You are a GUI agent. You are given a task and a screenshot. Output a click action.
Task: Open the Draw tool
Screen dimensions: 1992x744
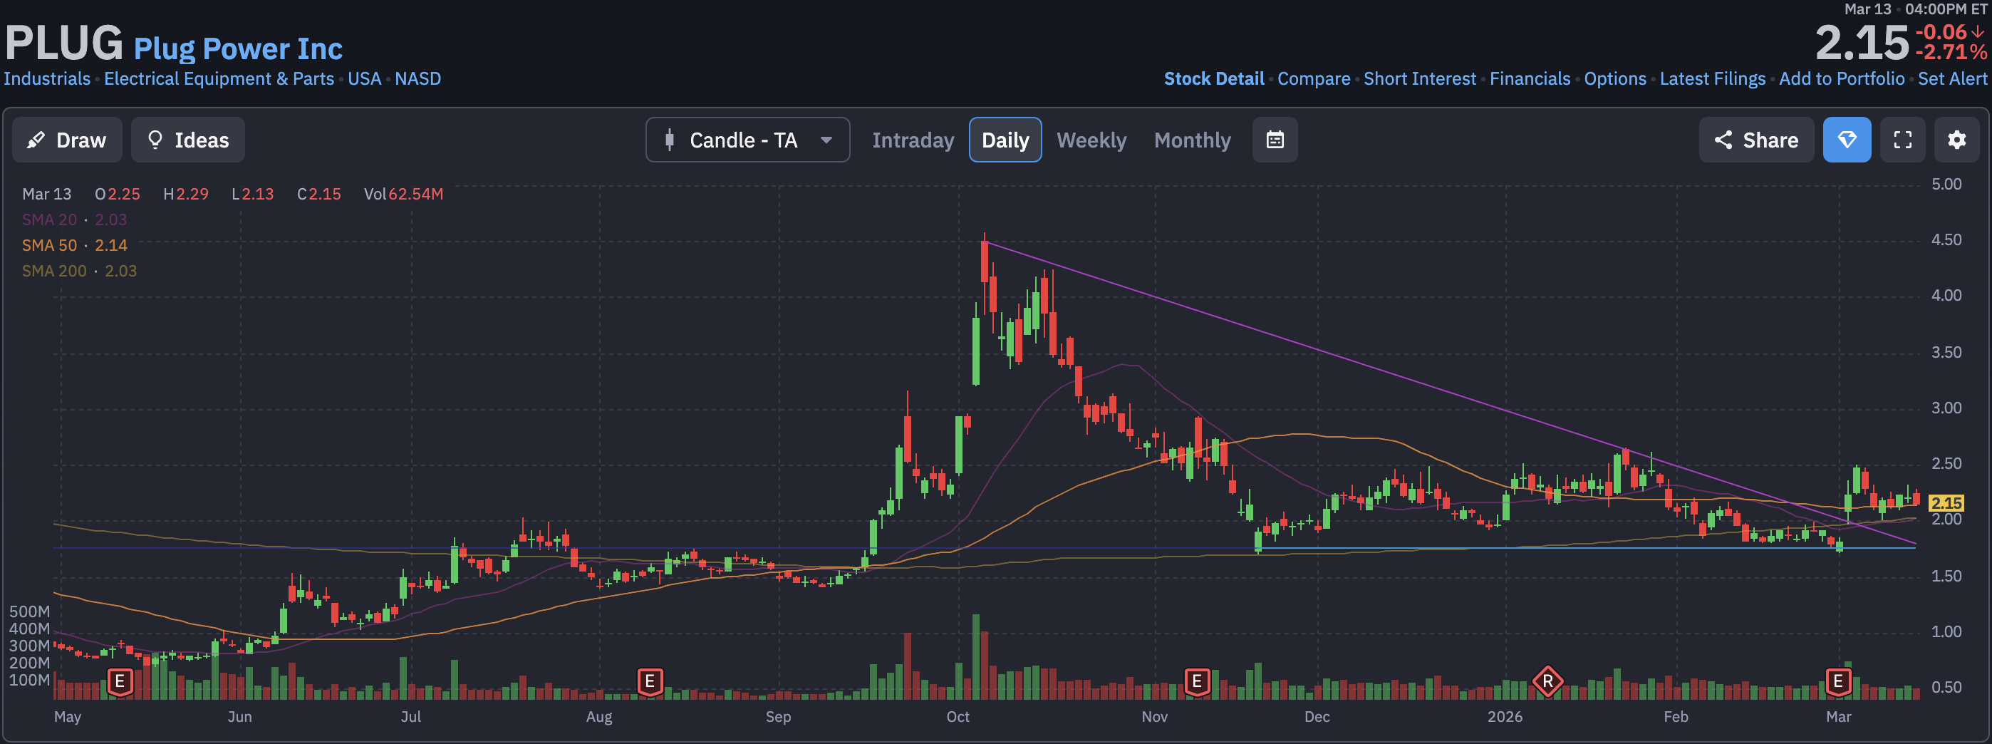[x=67, y=140]
